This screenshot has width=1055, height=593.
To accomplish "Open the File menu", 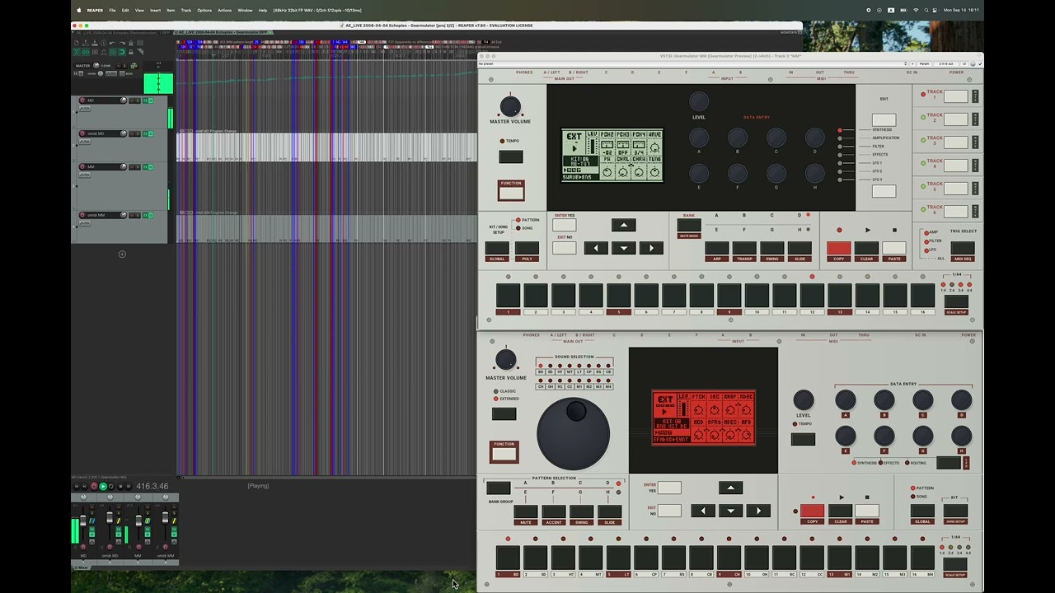I will [x=112, y=10].
